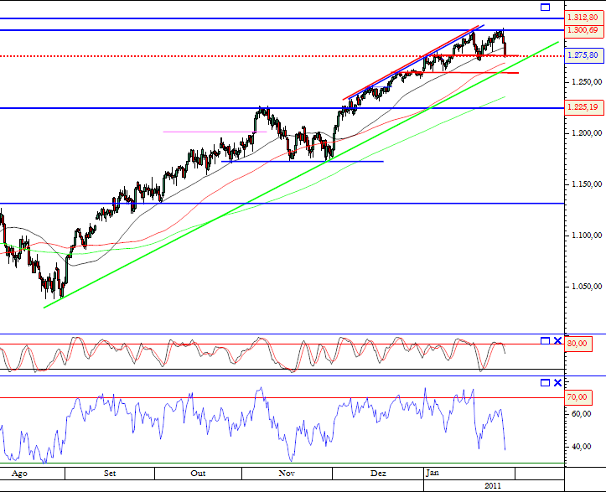
Task: Select the Set month on time axis
Action: (x=110, y=474)
